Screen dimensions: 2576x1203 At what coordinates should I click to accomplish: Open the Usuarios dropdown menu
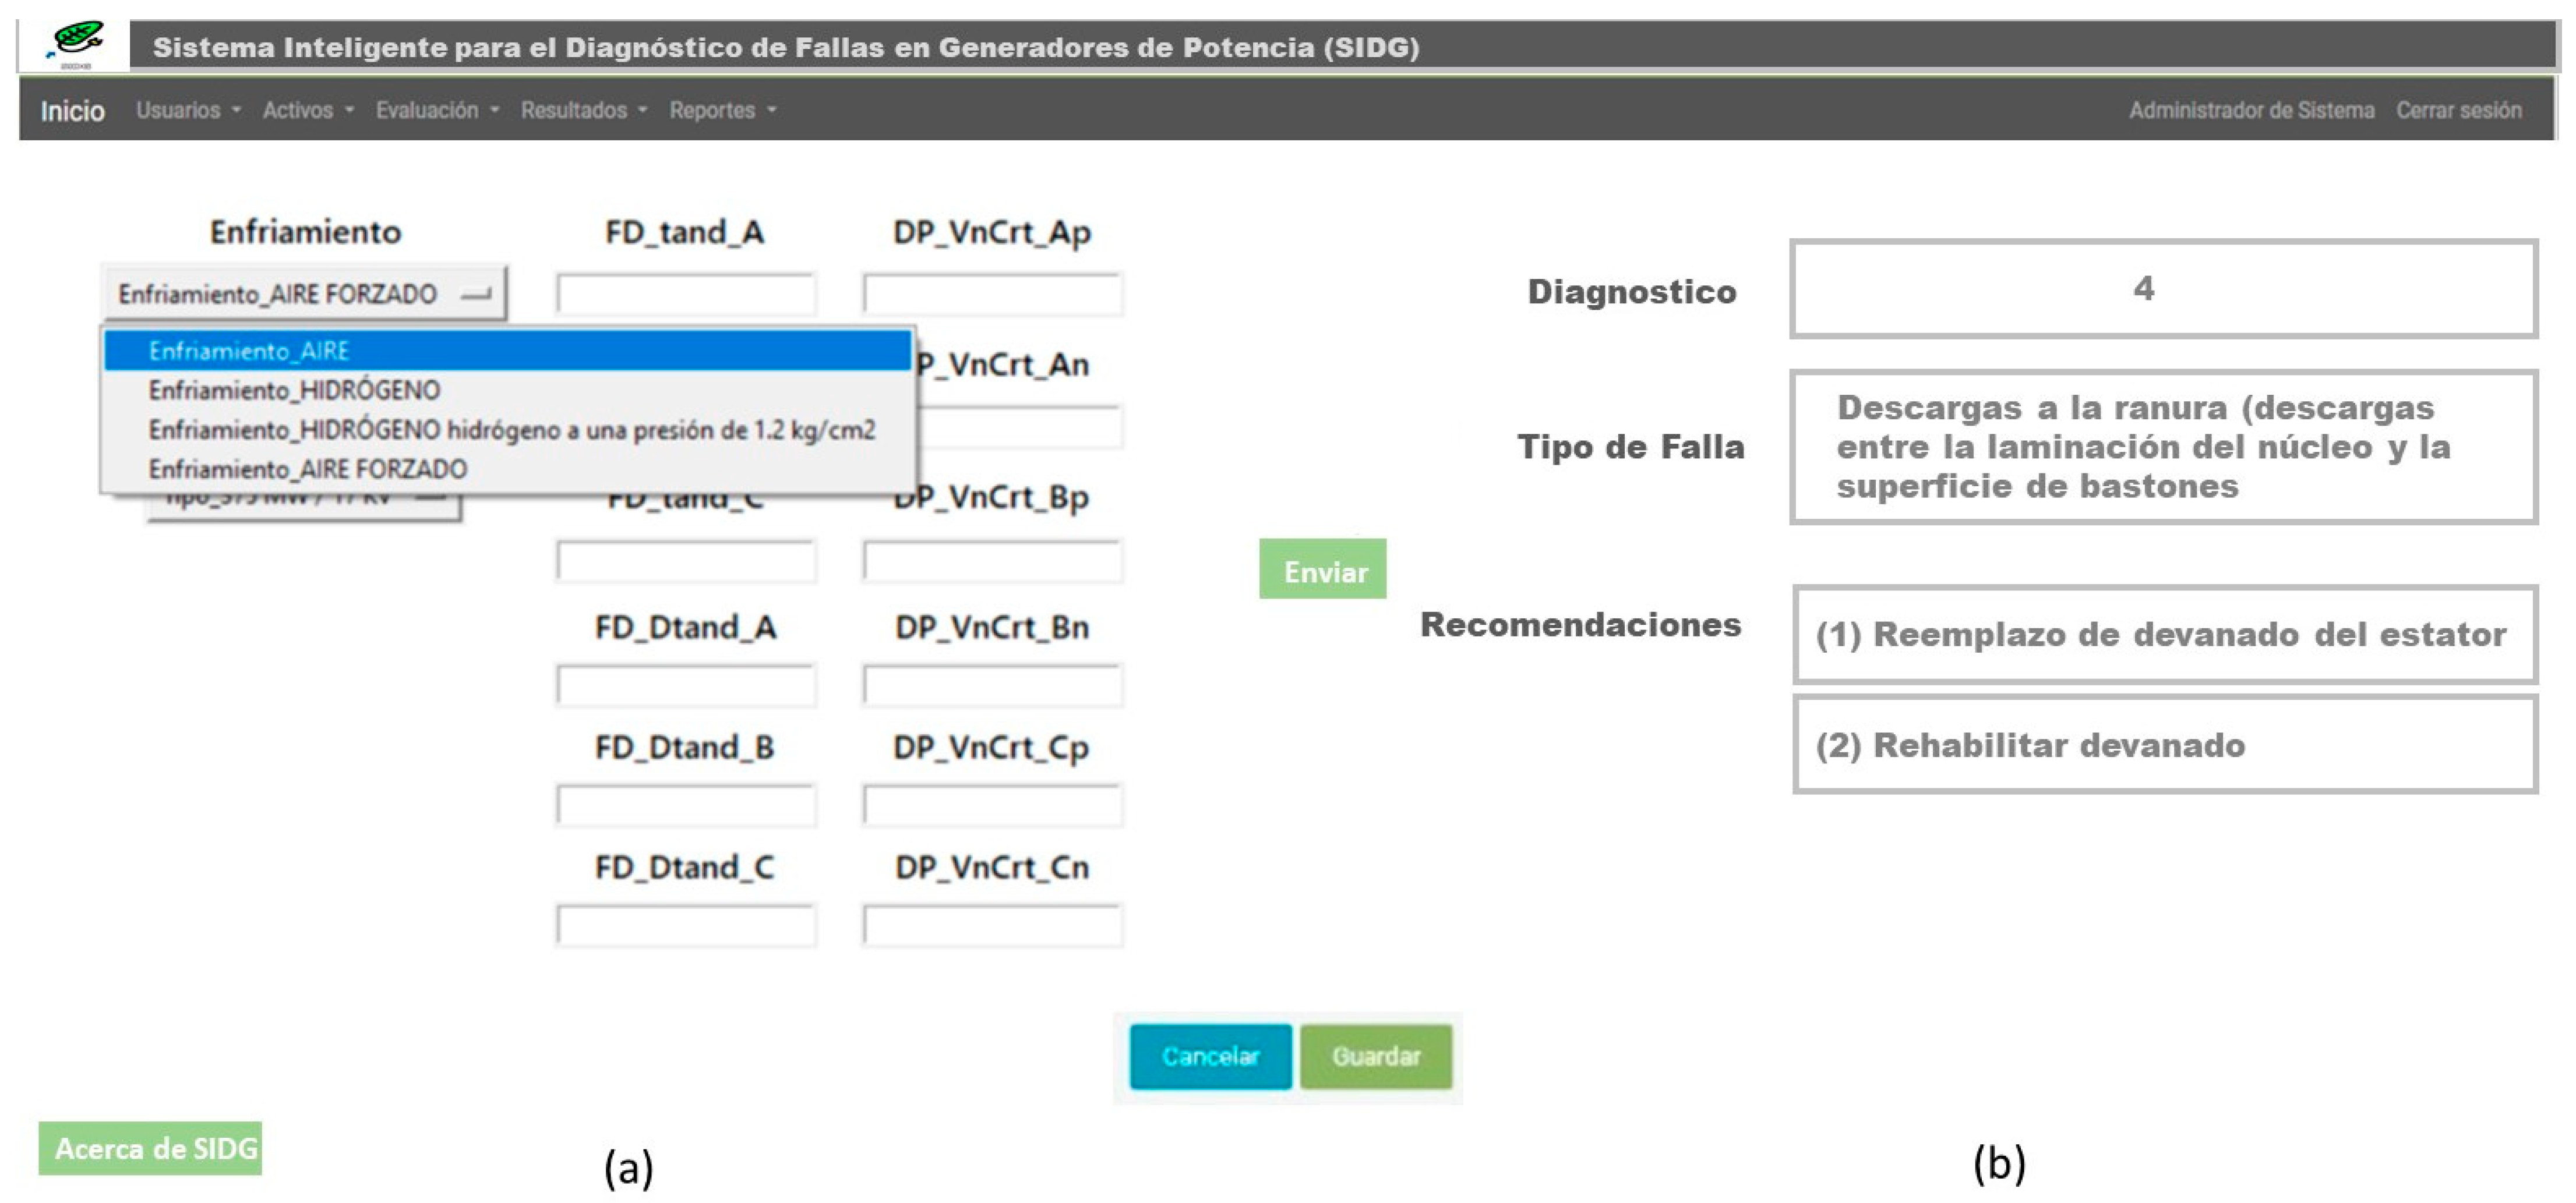coord(188,111)
